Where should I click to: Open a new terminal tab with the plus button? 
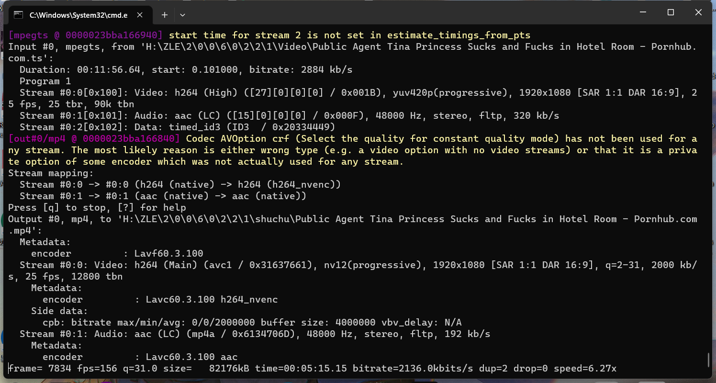pyautogui.click(x=164, y=15)
